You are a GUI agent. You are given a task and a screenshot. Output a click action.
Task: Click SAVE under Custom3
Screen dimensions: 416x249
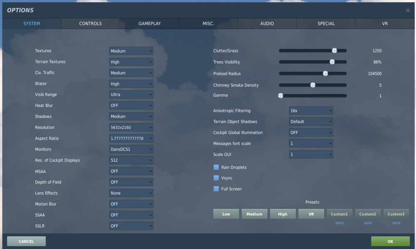point(396,223)
